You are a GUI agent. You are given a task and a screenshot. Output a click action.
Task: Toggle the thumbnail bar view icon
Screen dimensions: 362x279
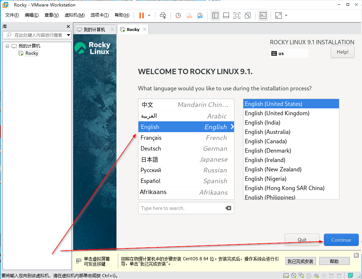point(226,15)
